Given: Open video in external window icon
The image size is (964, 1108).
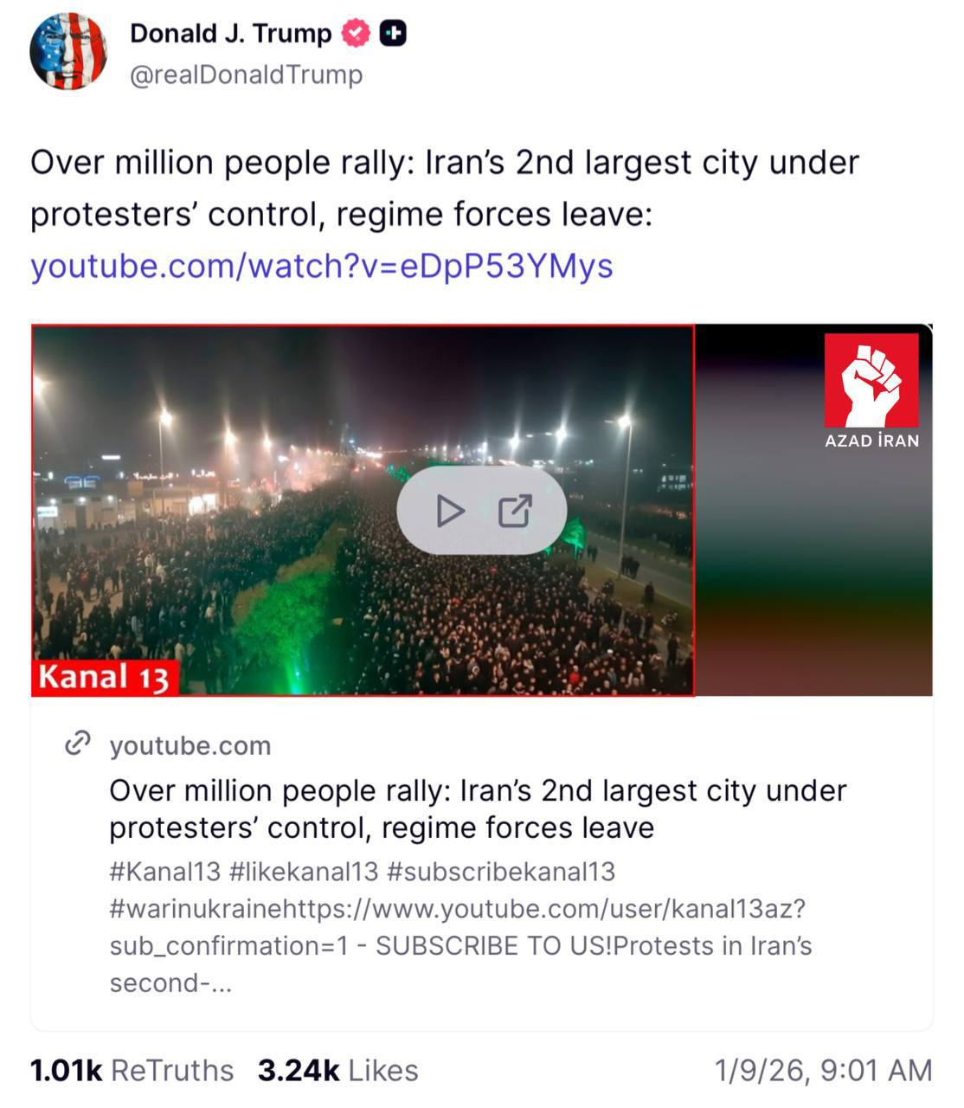Looking at the screenshot, I should 515,511.
